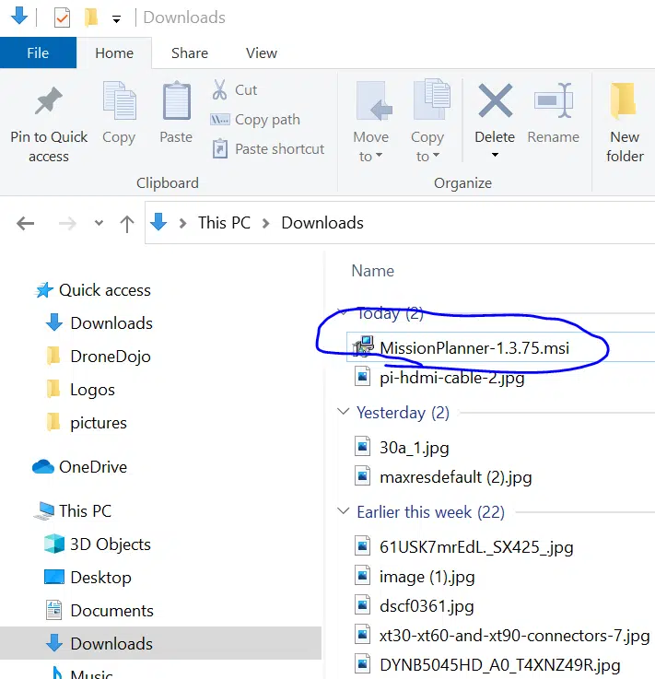Select highlighted Downloads under This PC
The height and width of the screenshot is (679, 655).
coord(160,643)
